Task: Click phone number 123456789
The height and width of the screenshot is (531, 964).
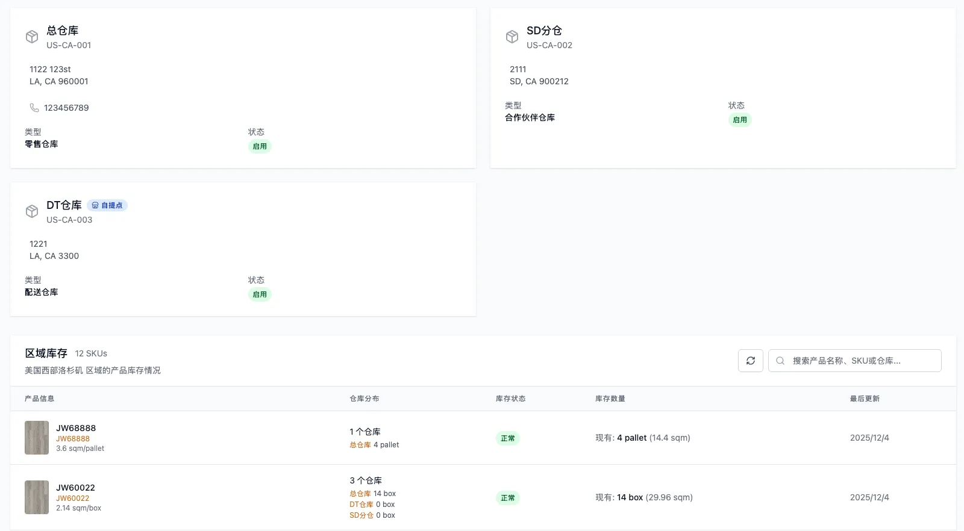Action: (66, 108)
